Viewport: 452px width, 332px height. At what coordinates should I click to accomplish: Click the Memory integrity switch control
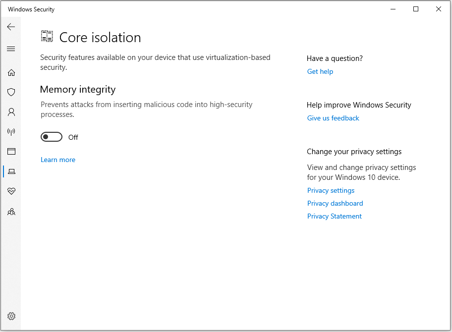tap(52, 137)
